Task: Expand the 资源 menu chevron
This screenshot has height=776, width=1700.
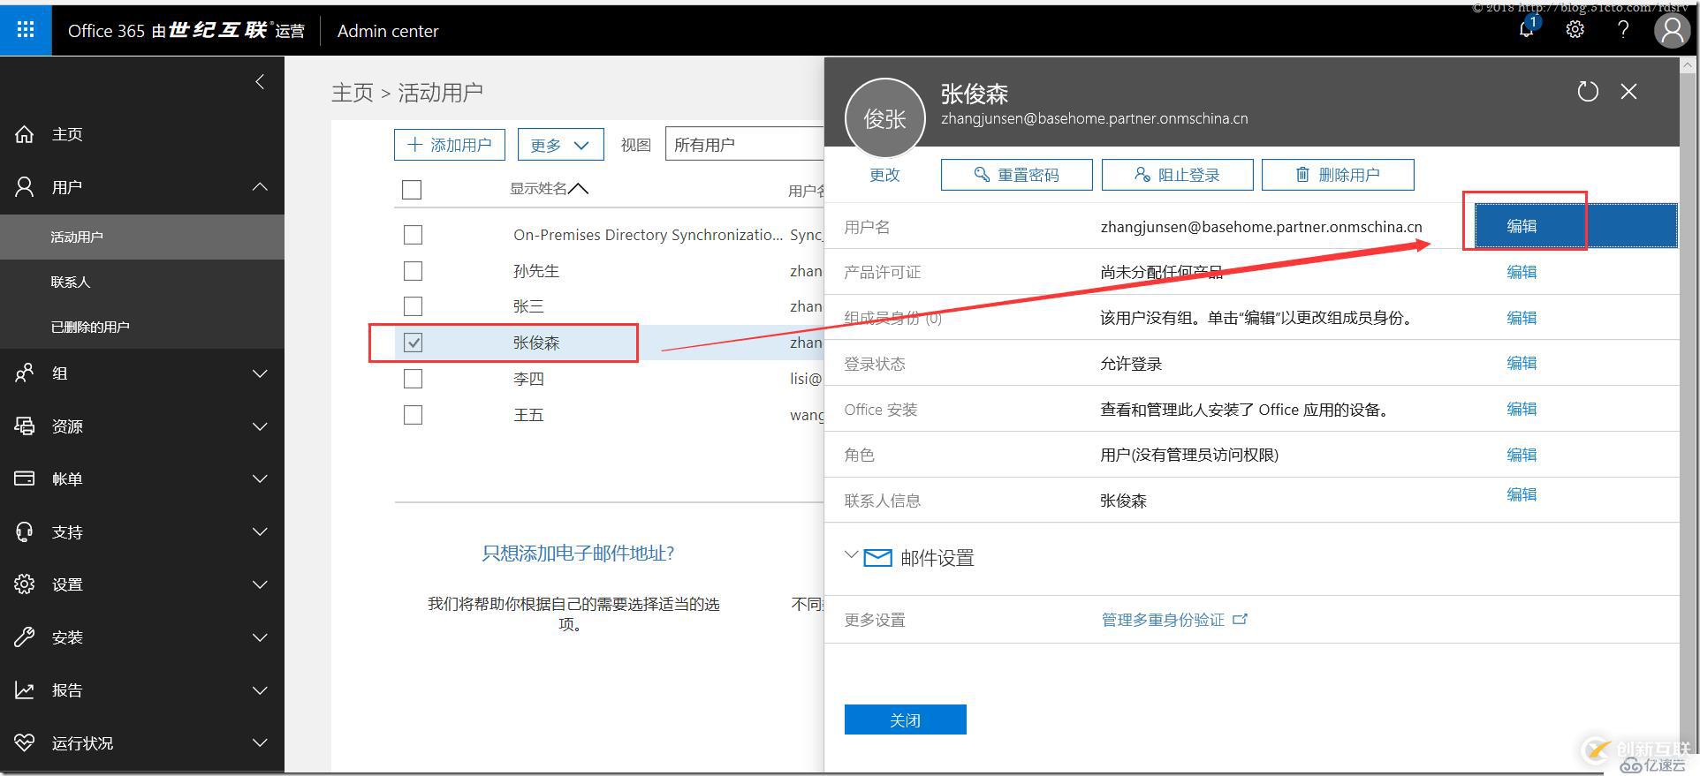Action: [260, 426]
